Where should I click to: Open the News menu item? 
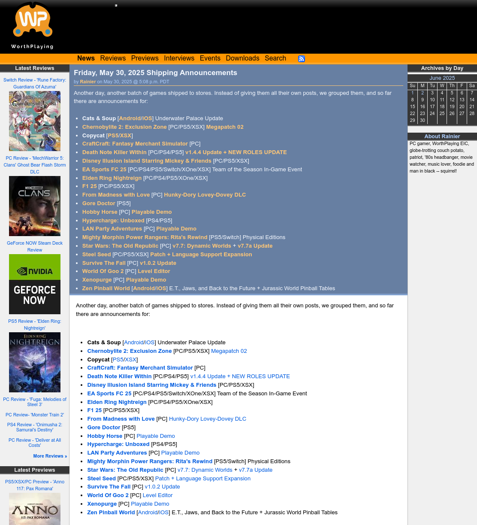click(x=86, y=58)
